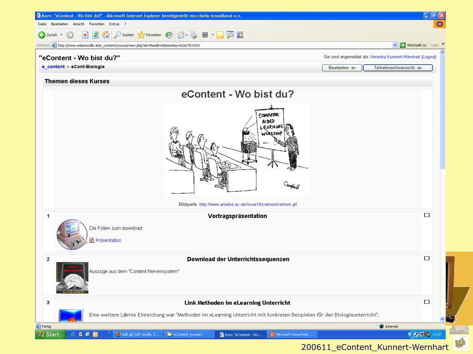Click the Mail envelope toolbar icon
The width and height of the screenshot is (473, 354).
pos(181,35)
